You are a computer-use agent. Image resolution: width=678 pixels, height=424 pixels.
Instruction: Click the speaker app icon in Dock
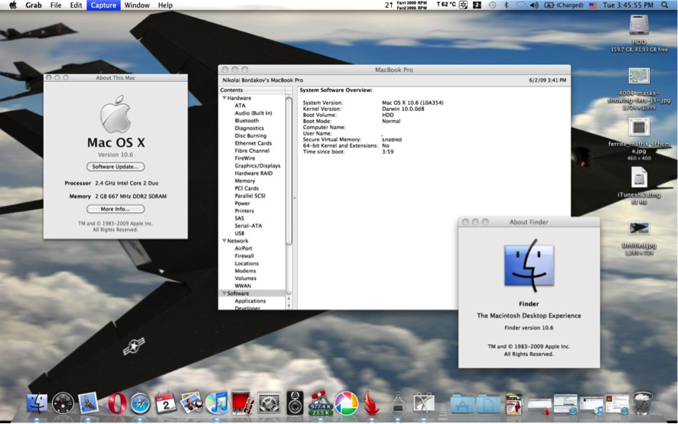click(x=295, y=403)
